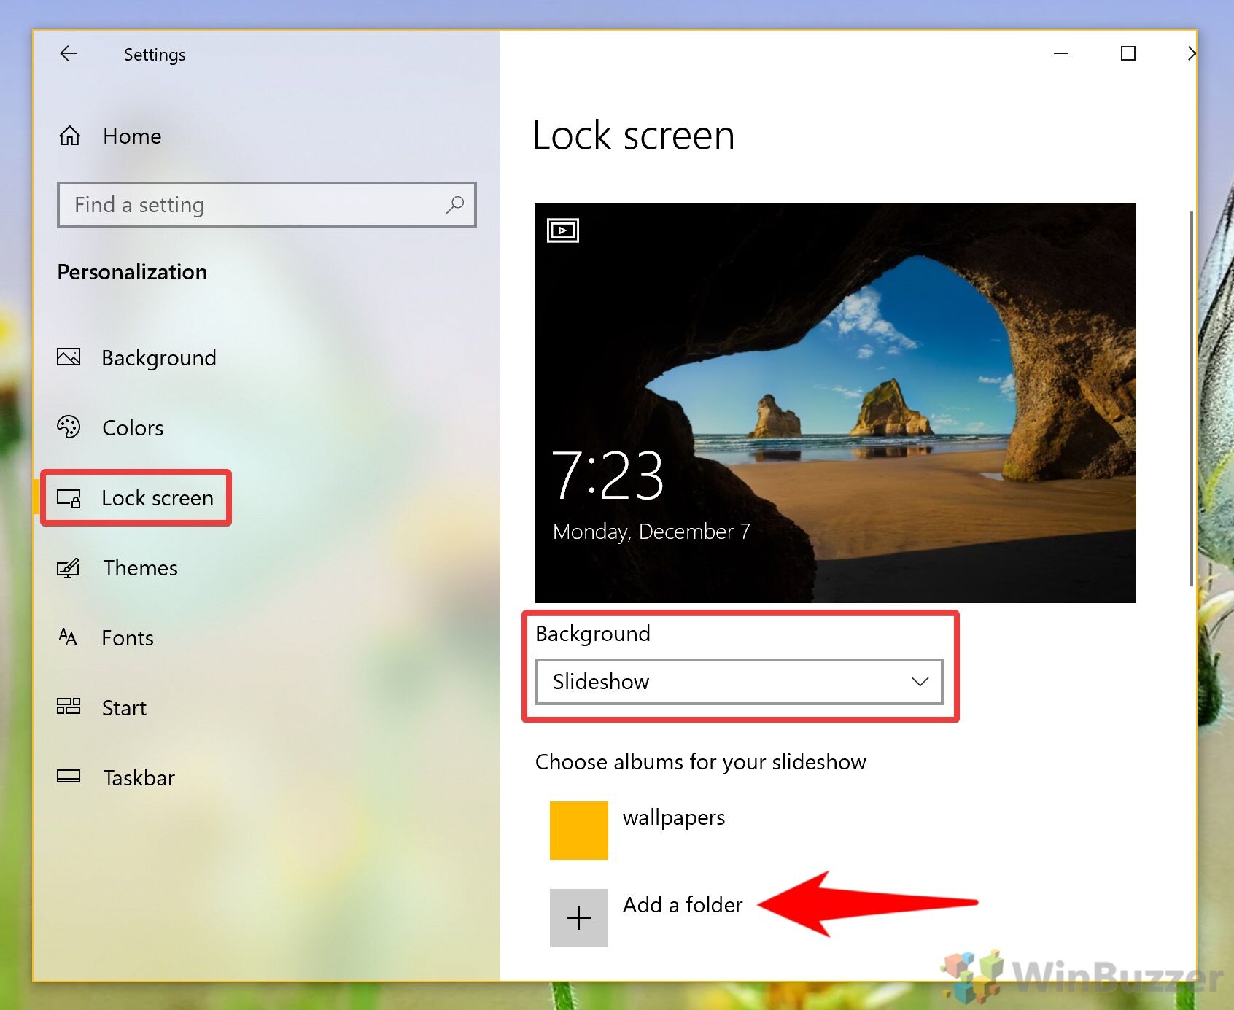Click the magnifier icon in search box
Screen dimensions: 1234x1010
(455, 205)
